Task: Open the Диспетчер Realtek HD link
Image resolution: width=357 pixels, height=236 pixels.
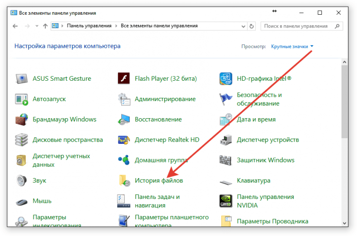Action: tap(167, 140)
